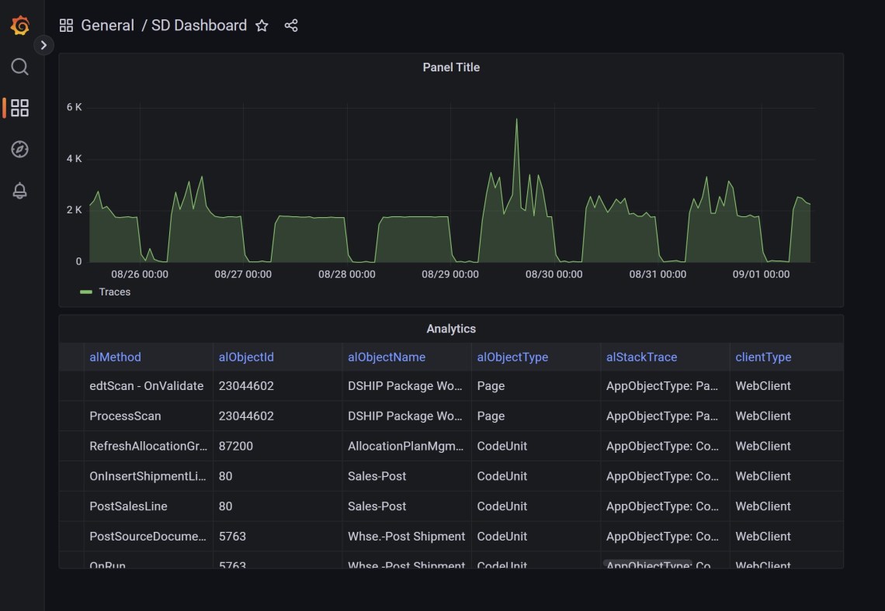Click 'AppObjectType: Pa...' in edtScan row
This screenshot has height=611, width=885.
665,386
